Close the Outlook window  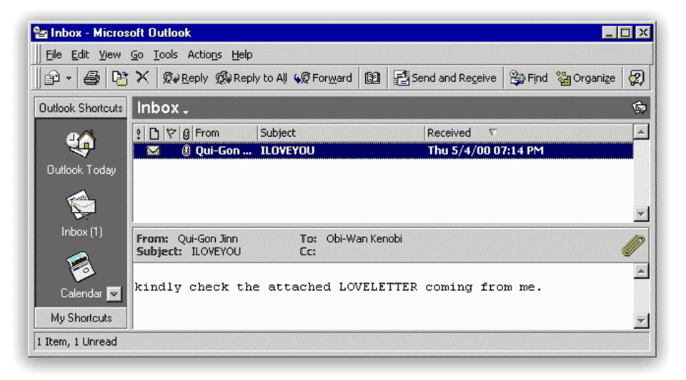pyautogui.click(x=643, y=33)
